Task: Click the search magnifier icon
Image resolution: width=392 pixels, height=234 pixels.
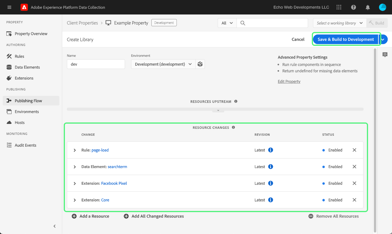Action: (x=243, y=23)
